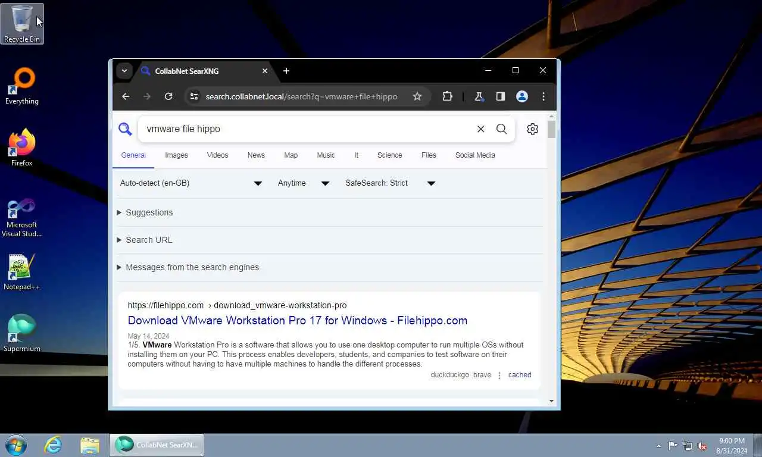Click the volume icon in system tray
The image size is (762, 457).
click(x=702, y=446)
